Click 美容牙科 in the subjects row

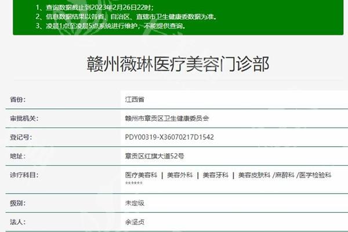point(216,175)
